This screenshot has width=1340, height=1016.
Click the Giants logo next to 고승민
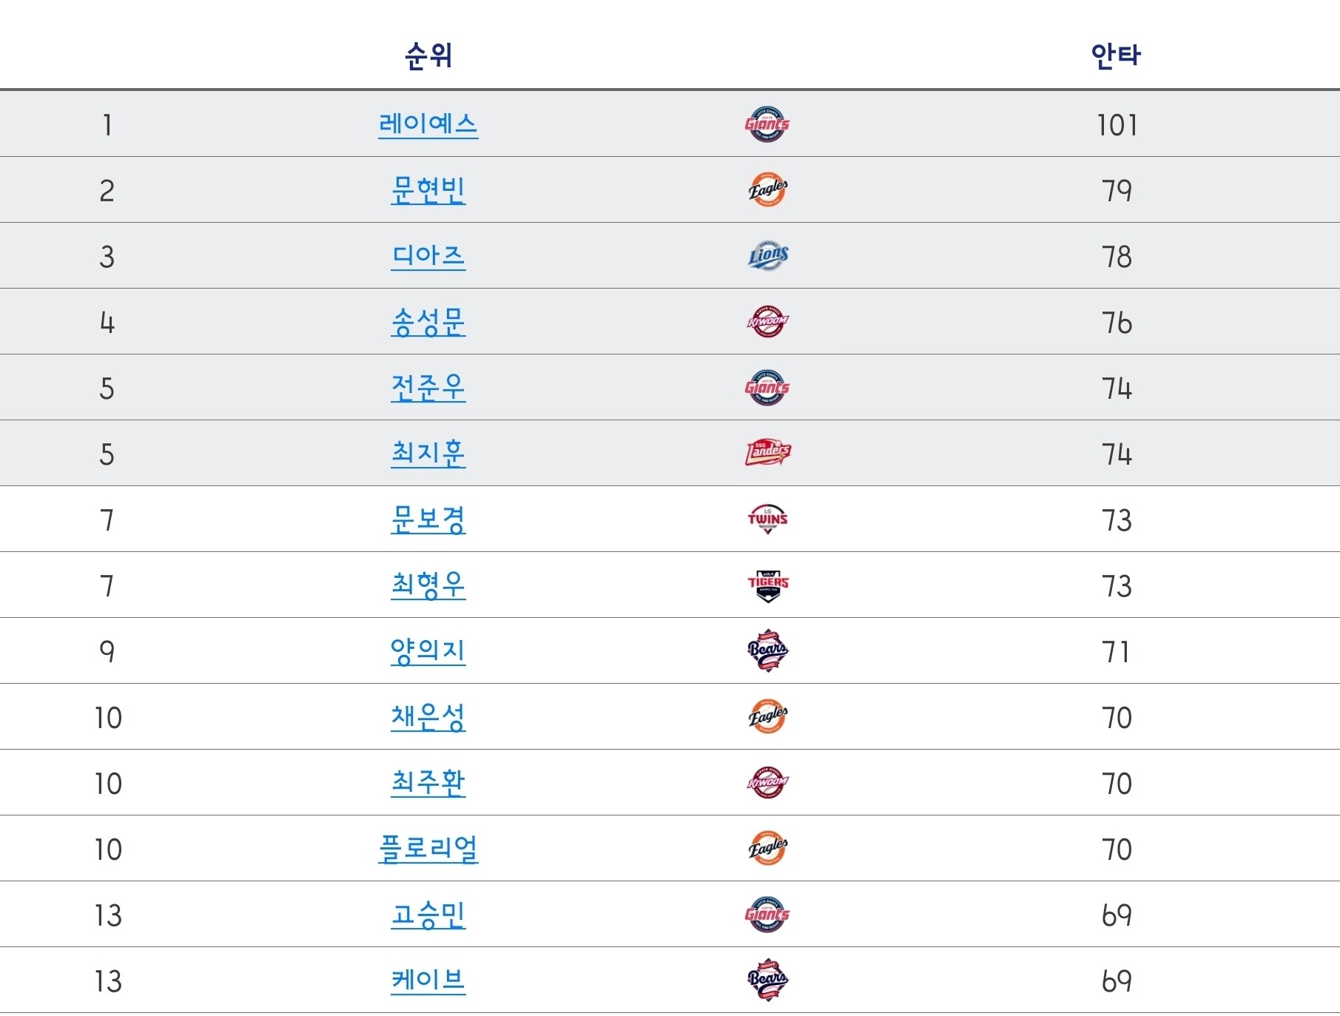(767, 915)
